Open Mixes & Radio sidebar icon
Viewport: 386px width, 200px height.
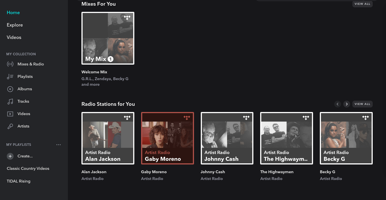pos(10,64)
